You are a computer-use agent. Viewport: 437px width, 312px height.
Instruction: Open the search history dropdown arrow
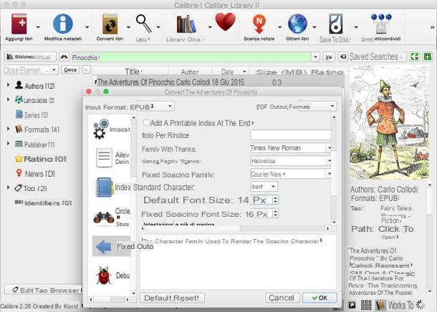point(315,57)
